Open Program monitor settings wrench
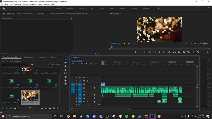212x119 pixels. point(195,44)
